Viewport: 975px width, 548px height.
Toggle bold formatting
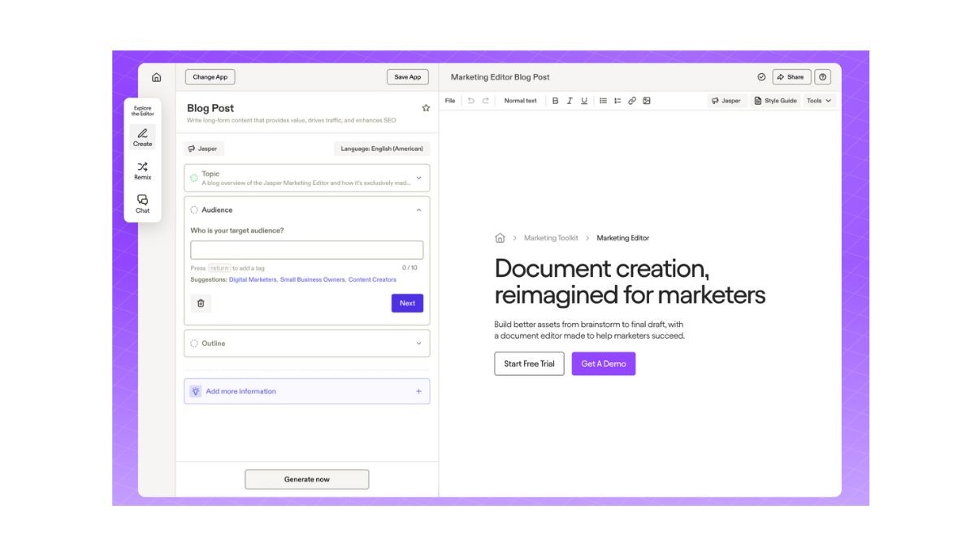(556, 101)
